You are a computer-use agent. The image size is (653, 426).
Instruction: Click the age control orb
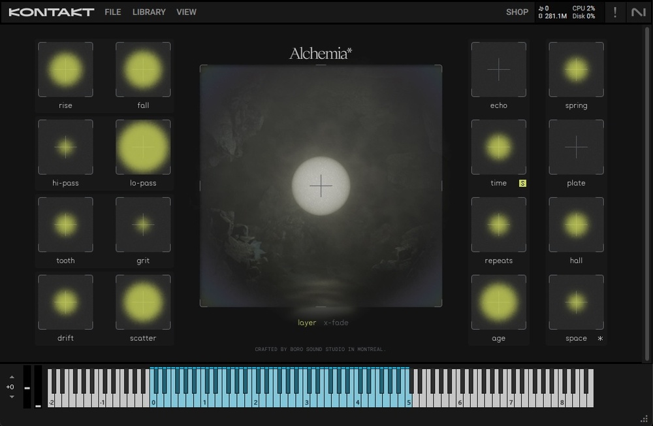click(x=498, y=303)
